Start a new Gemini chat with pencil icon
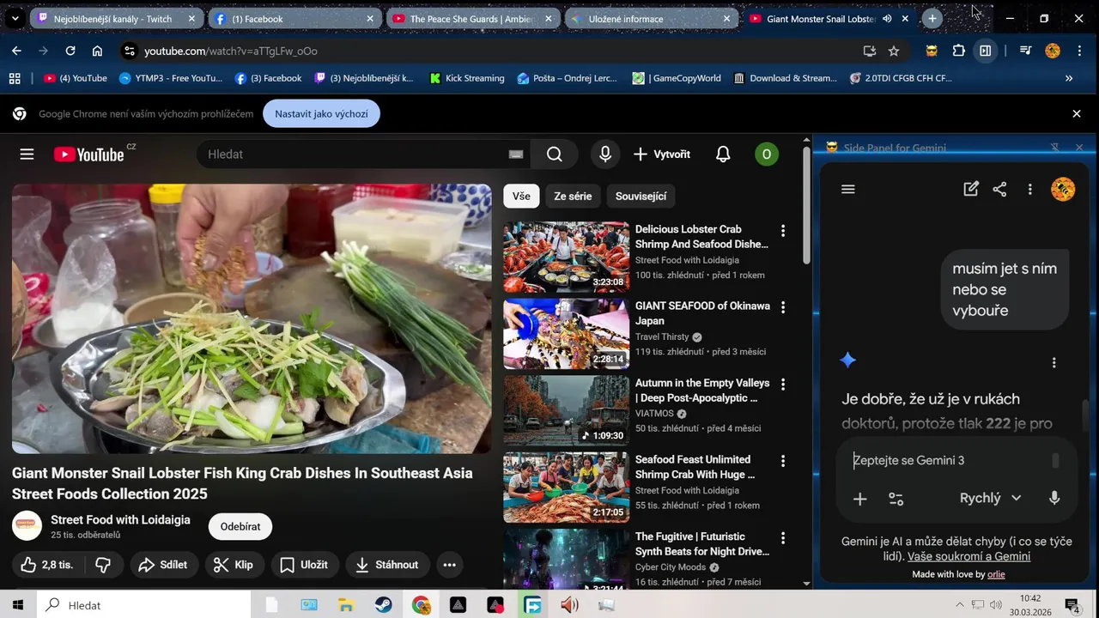 click(x=971, y=190)
